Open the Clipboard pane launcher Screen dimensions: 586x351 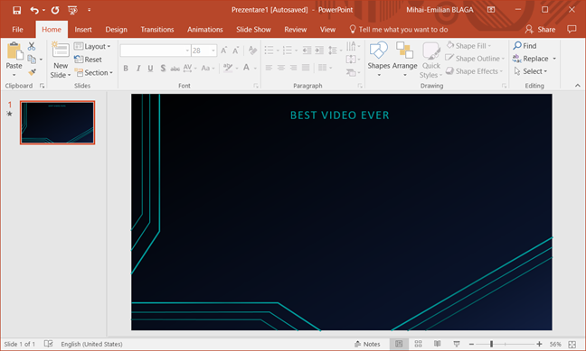click(42, 86)
